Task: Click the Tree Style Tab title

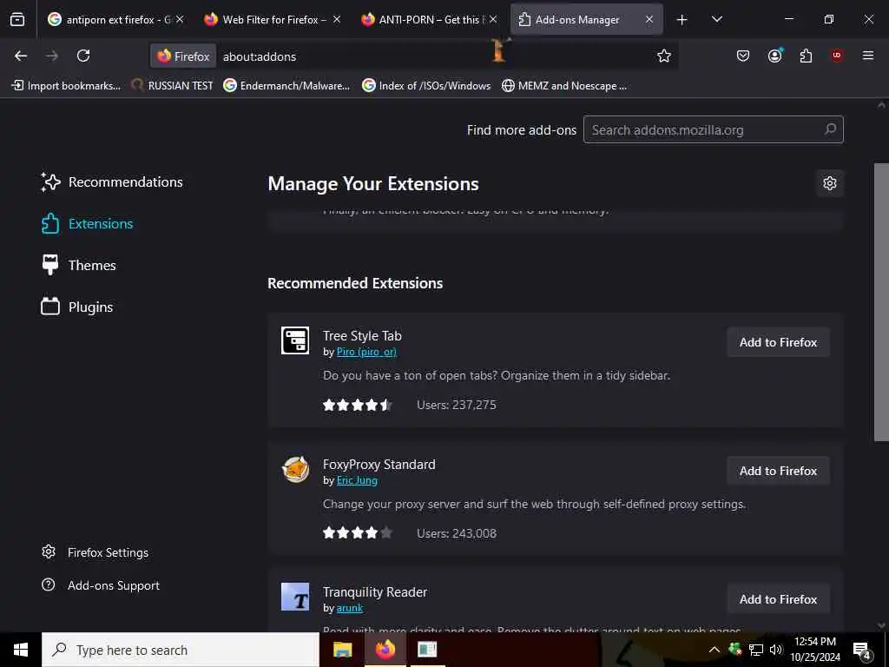Action: point(362,336)
